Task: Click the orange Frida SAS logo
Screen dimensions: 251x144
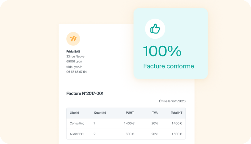Action: click(73, 39)
